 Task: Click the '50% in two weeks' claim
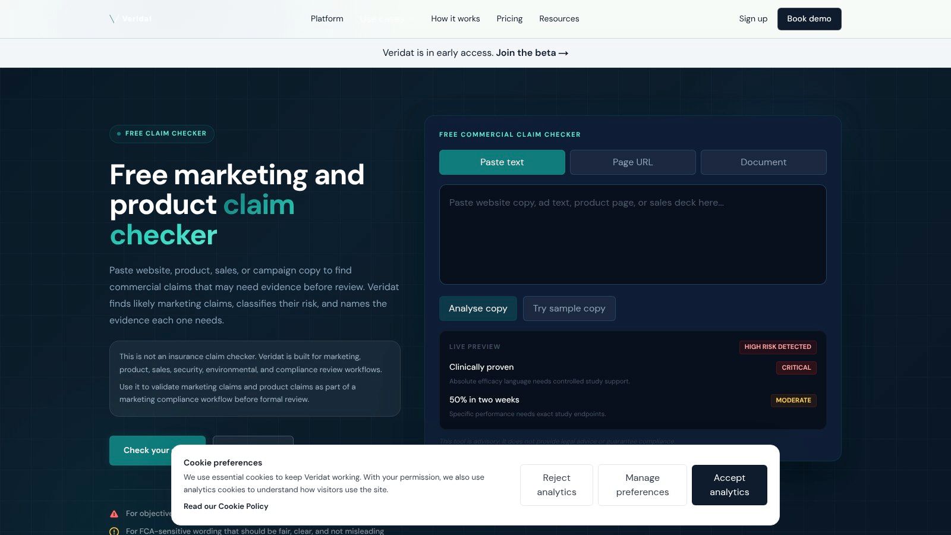click(484, 400)
